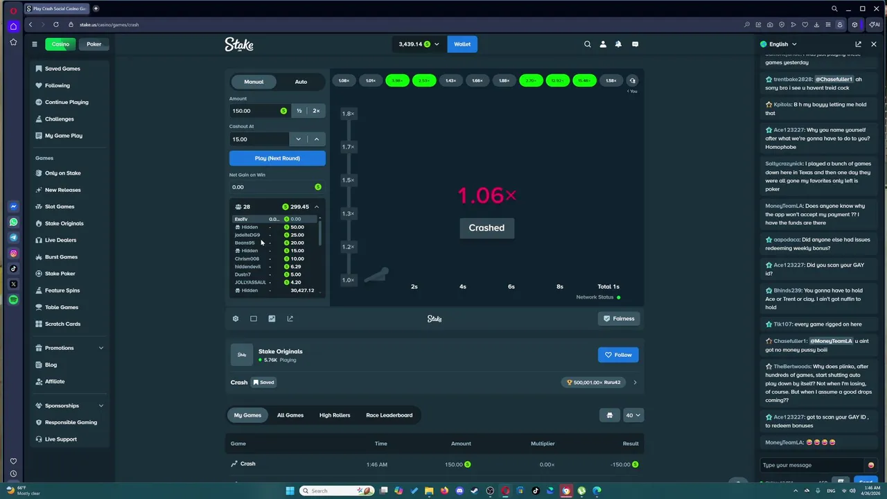Open the My Games tab
Image resolution: width=887 pixels, height=499 pixels.
point(247,415)
